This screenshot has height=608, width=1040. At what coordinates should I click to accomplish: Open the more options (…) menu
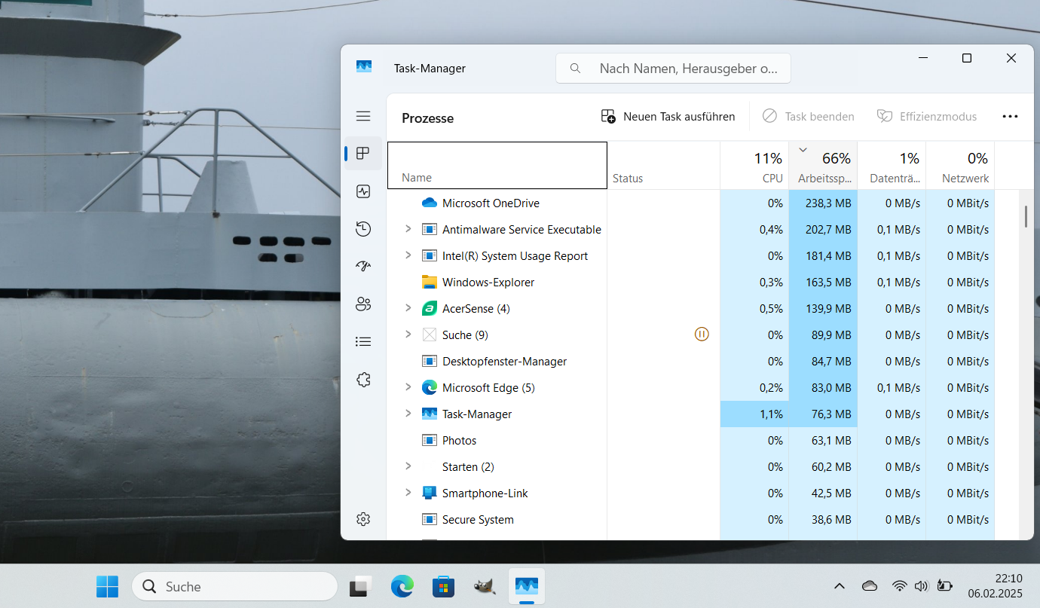(x=1010, y=116)
